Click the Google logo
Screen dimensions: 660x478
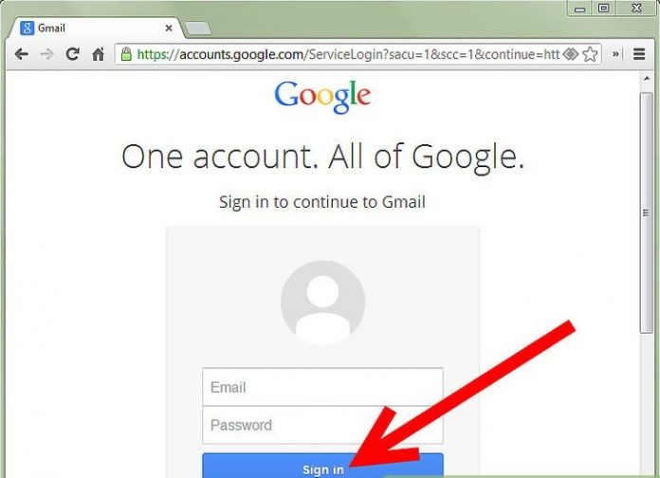[322, 97]
